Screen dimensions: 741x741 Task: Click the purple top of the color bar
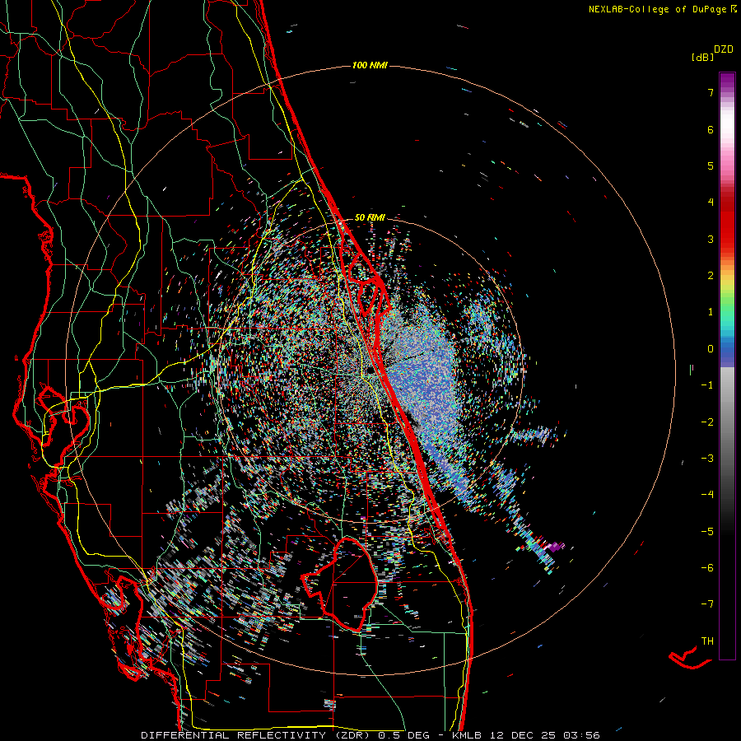727,81
